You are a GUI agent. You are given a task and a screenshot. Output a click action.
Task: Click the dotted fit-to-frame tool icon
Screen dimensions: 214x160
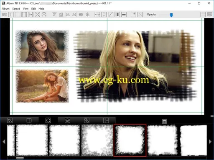[x=37, y=15]
